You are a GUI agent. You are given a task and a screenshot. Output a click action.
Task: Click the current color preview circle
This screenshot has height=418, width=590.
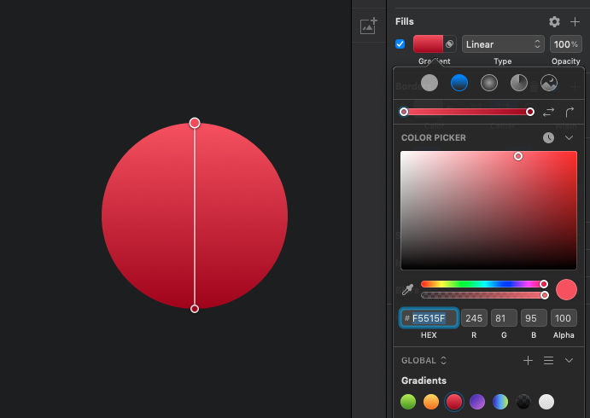click(566, 289)
